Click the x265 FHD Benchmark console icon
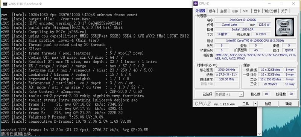This screenshot has height=137, width=301. [x=5, y=4]
